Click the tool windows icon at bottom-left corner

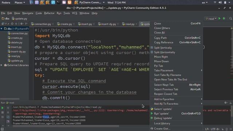pos(2,129)
